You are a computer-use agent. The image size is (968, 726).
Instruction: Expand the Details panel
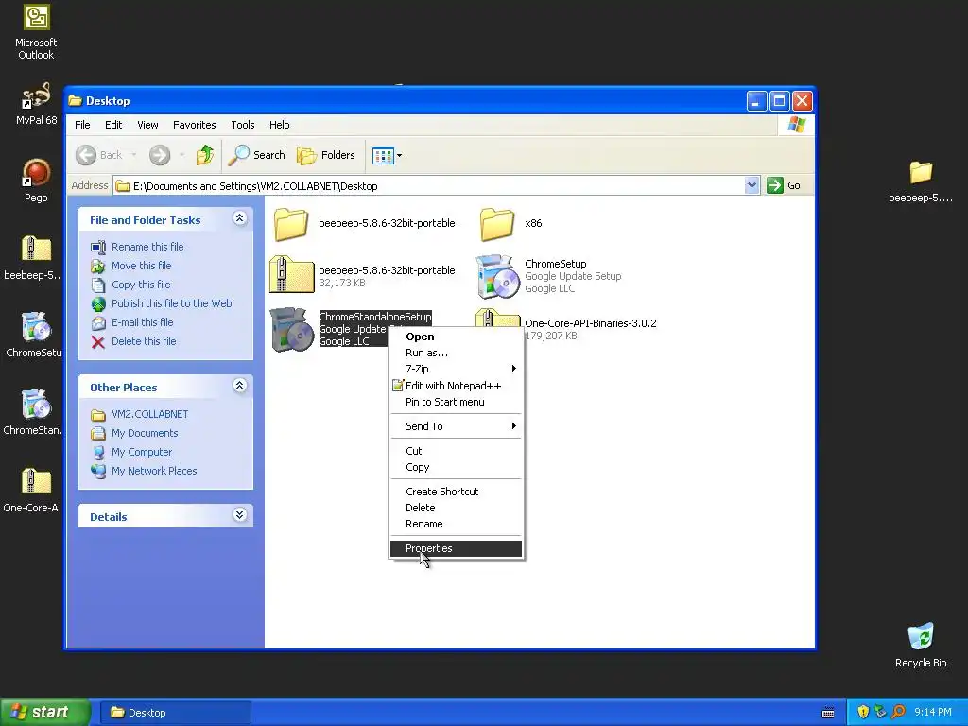click(239, 515)
